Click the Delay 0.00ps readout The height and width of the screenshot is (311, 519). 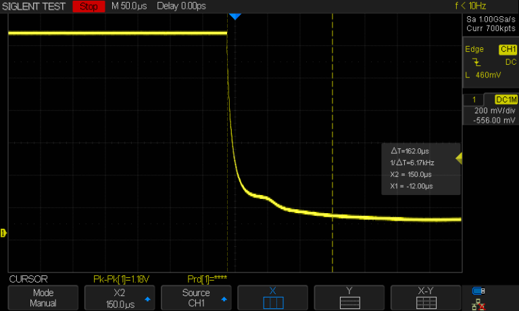point(182,7)
